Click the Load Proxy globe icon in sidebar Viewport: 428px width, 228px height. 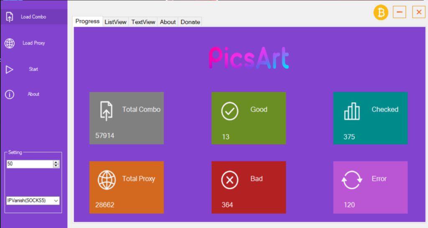click(10, 43)
